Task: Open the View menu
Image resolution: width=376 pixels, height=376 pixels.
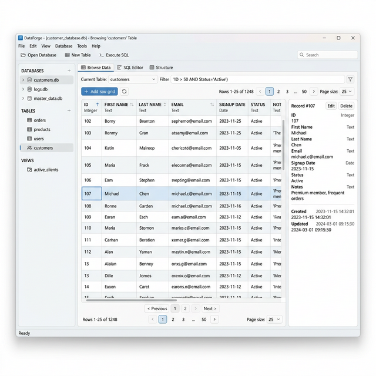Action: point(46,46)
